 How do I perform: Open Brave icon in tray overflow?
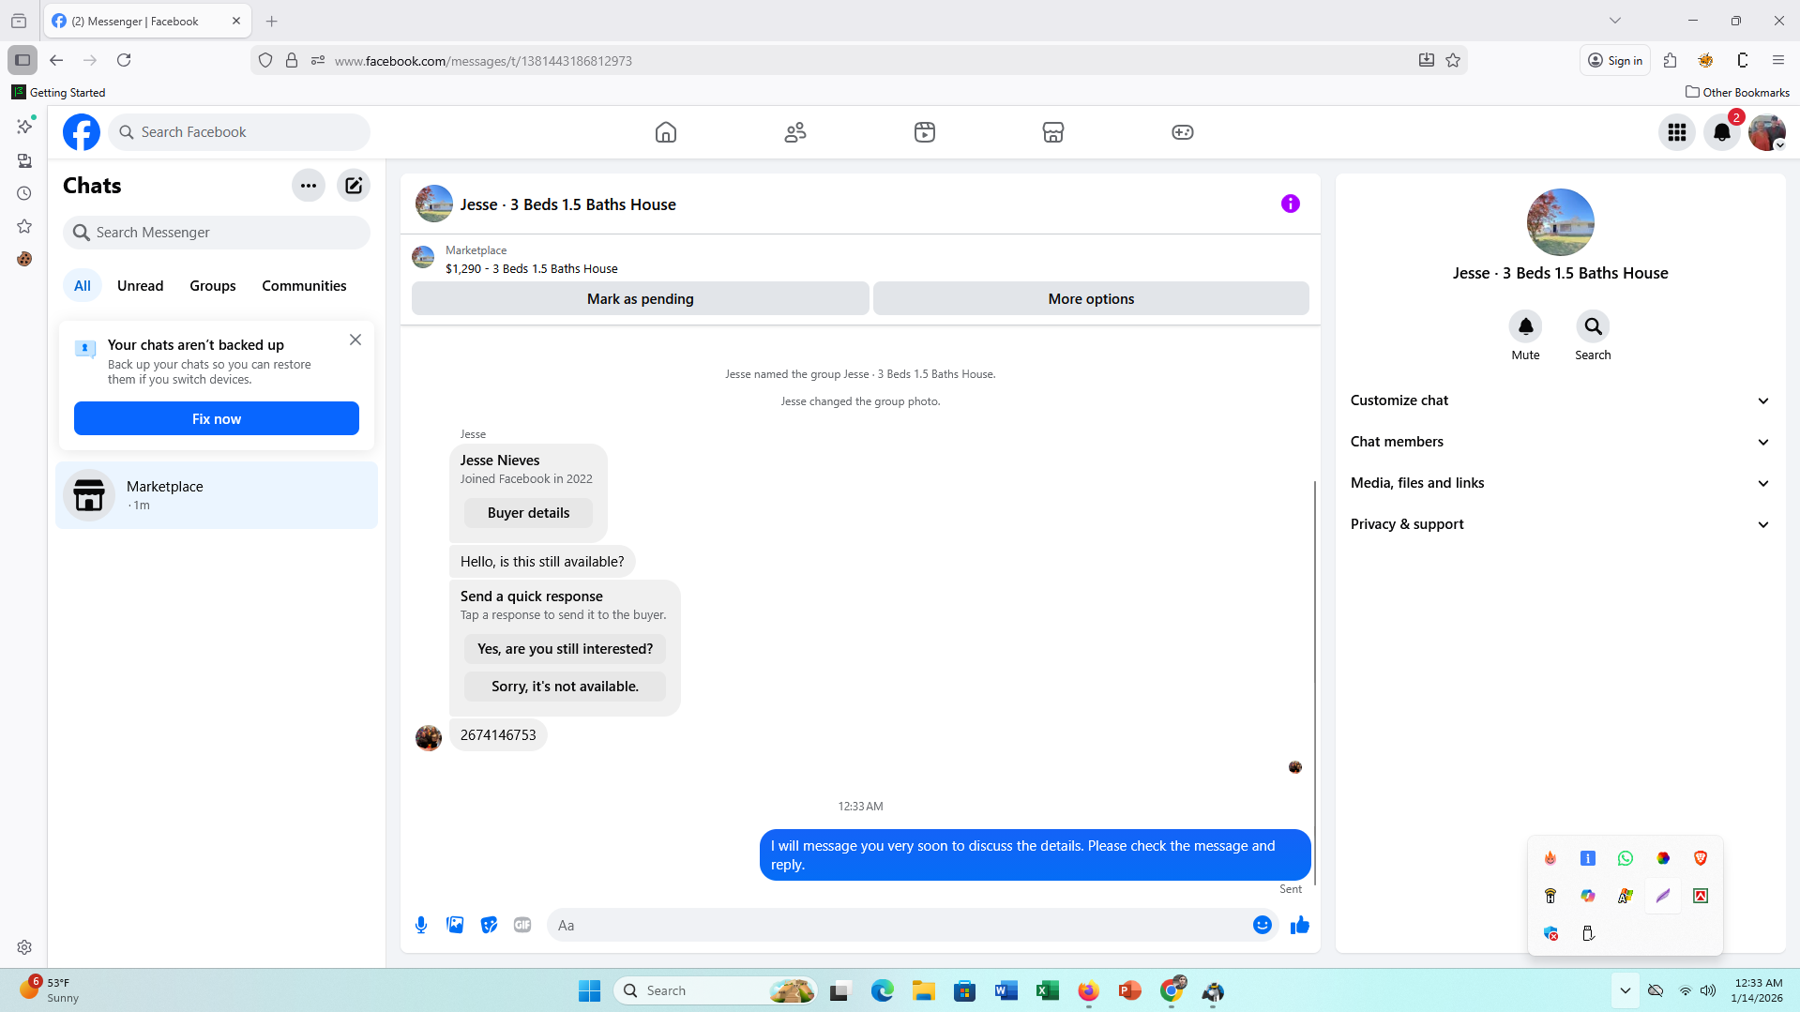click(x=1700, y=858)
